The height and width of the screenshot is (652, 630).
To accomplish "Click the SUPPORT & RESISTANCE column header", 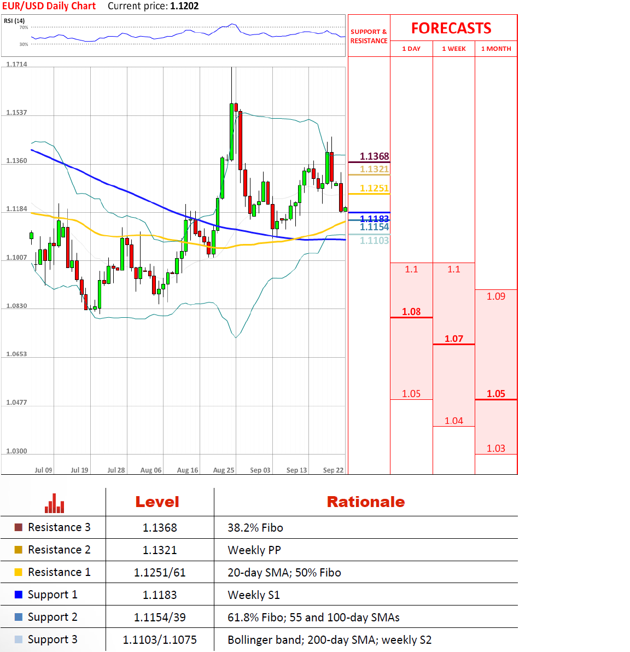I will pos(369,36).
